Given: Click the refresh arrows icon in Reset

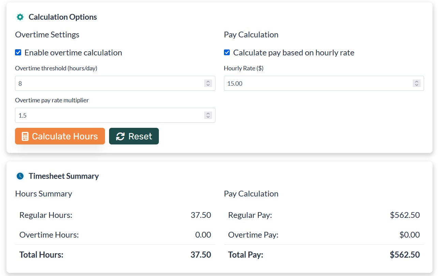Looking at the screenshot, I should tap(120, 136).
